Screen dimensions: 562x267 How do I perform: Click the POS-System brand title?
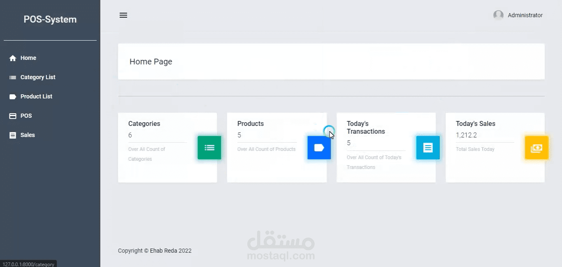point(50,19)
